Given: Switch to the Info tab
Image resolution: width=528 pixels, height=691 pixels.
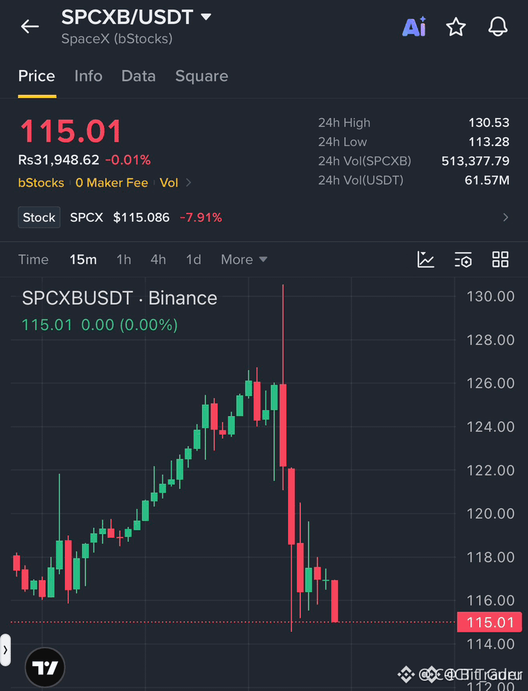Looking at the screenshot, I should point(88,76).
